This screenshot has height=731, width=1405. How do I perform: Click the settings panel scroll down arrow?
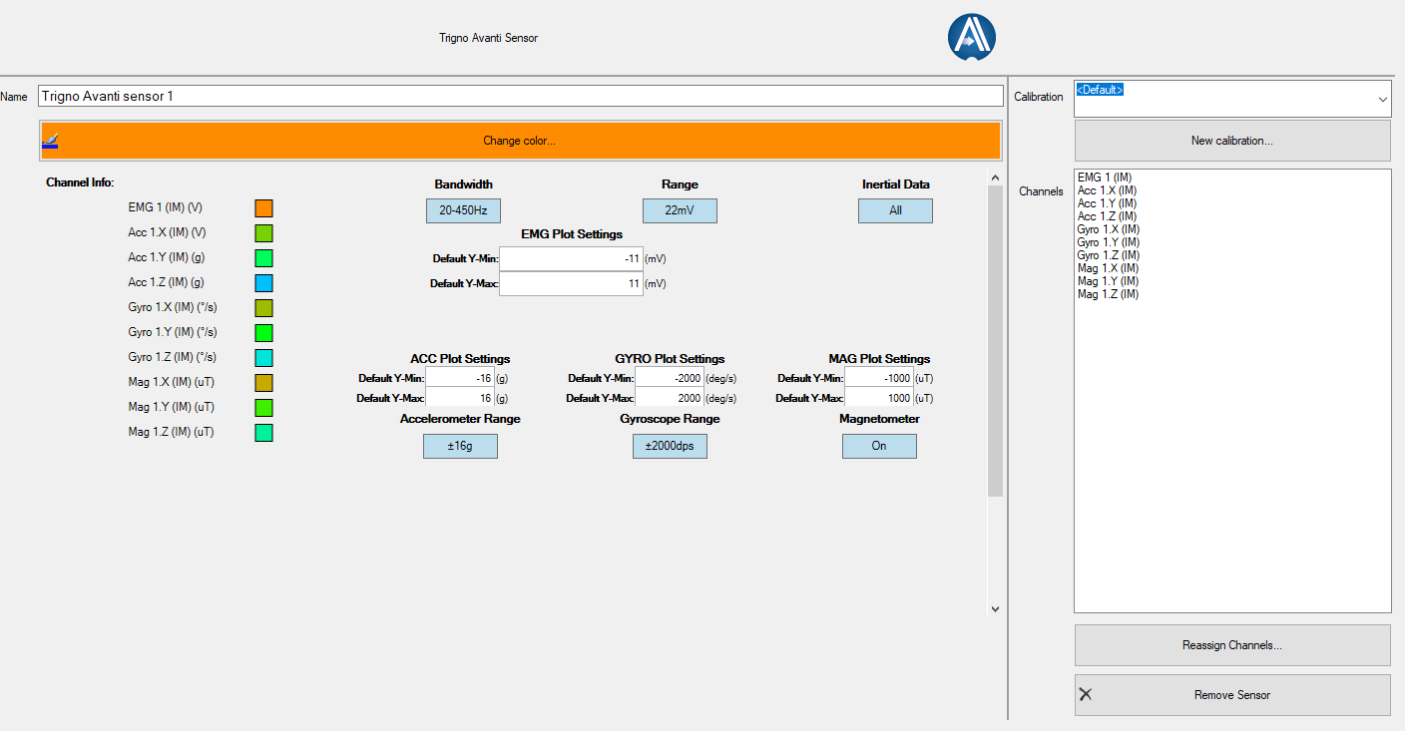995,608
